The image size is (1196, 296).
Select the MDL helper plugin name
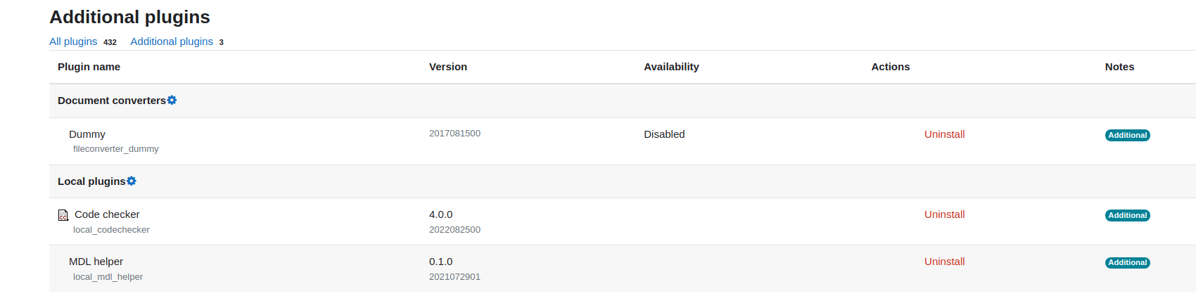coord(96,262)
